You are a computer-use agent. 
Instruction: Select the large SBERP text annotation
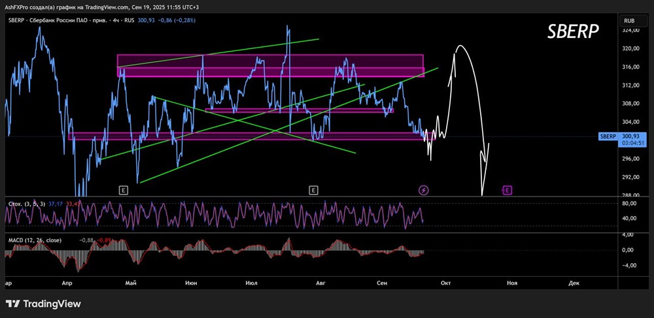(x=573, y=32)
